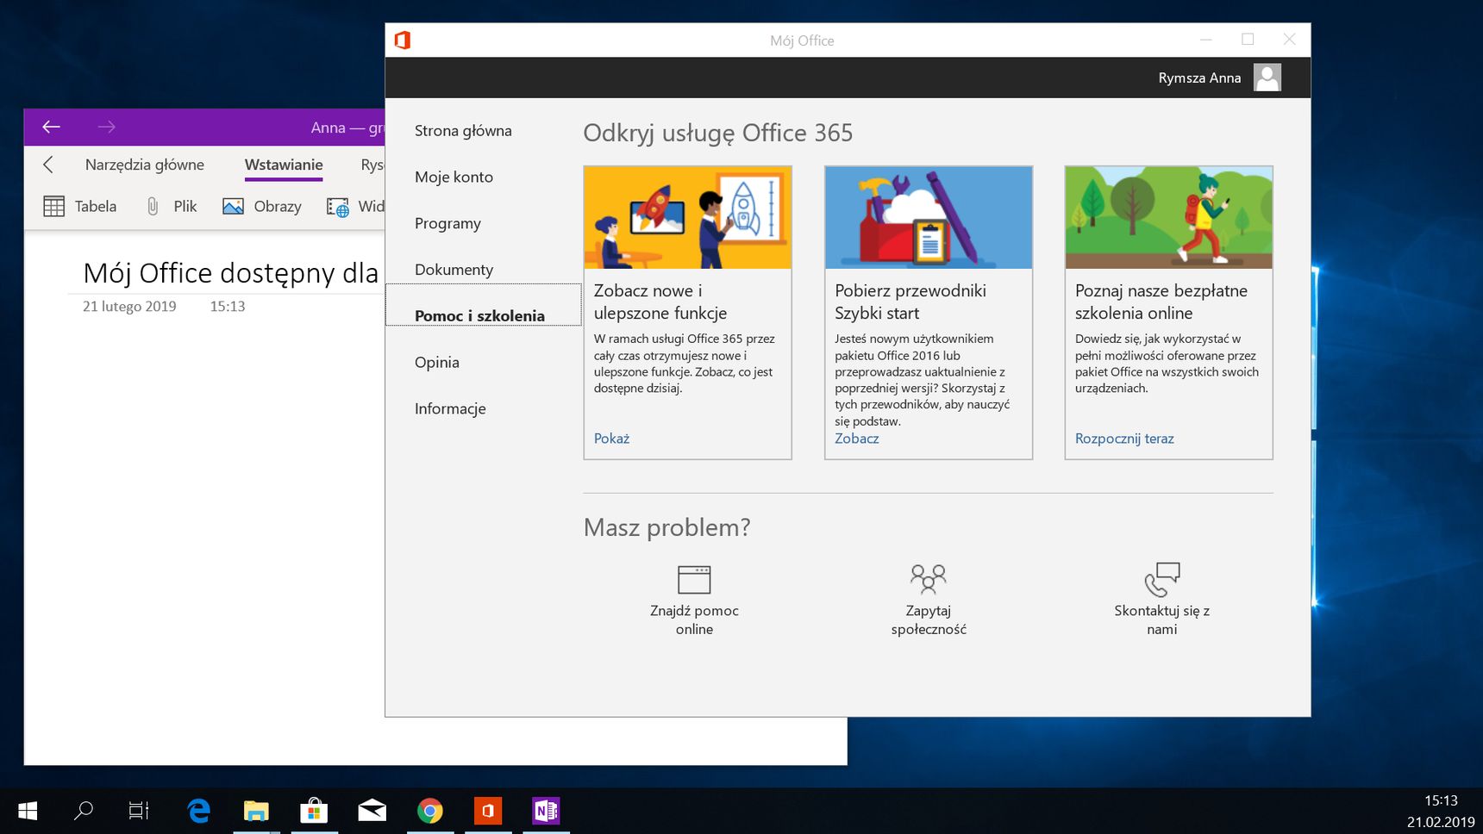The height and width of the screenshot is (834, 1483).
Task: Click the Office logo in Mój Office title bar
Action: tap(403, 40)
